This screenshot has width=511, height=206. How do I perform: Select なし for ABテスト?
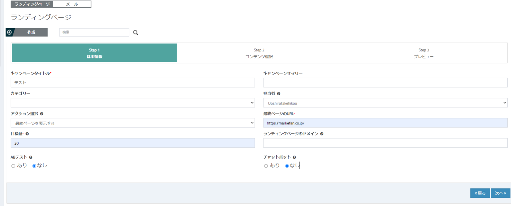34,166
